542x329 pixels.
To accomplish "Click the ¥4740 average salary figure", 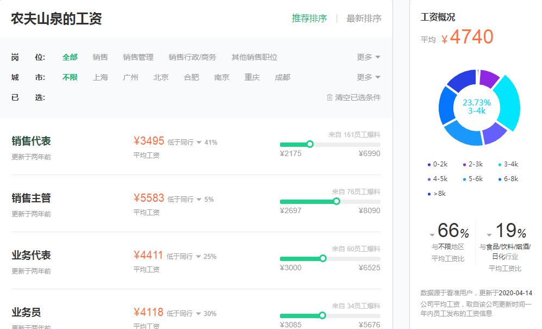I will [468, 36].
